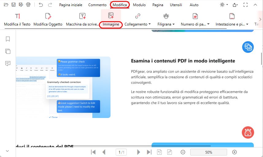This screenshot has height=157, width=263.
Task: Open the bookmarks side panel
Action: click(x=8, y=39)
